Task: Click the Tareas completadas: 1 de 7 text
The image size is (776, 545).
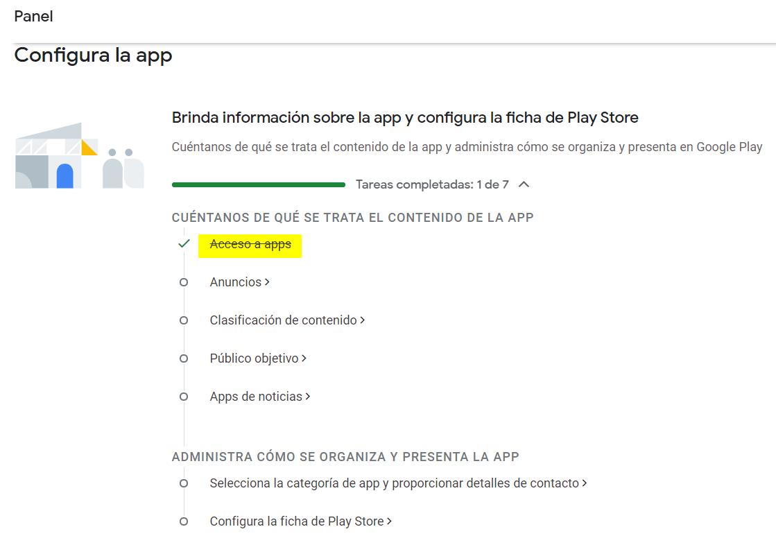Action: click(x=432, y=184)
